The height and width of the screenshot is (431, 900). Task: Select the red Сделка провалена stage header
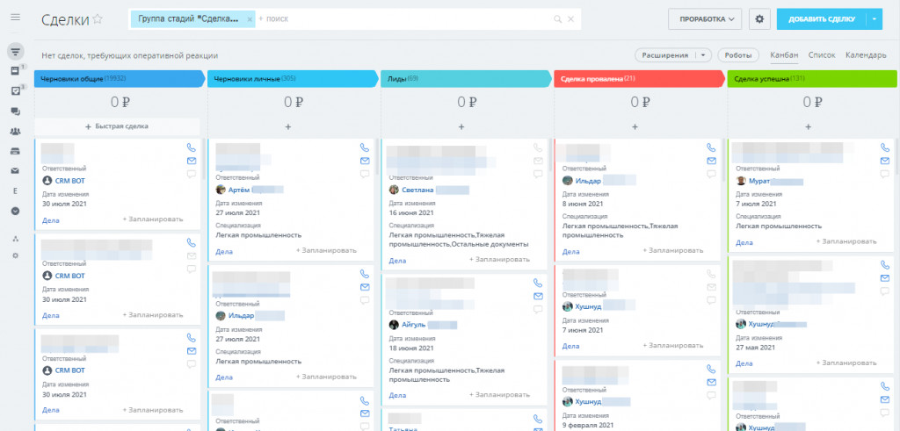tap(640, 78)
